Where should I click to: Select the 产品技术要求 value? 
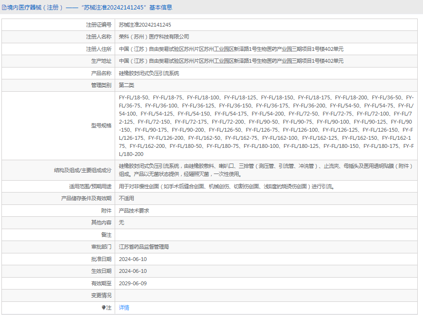coord(134,211)
